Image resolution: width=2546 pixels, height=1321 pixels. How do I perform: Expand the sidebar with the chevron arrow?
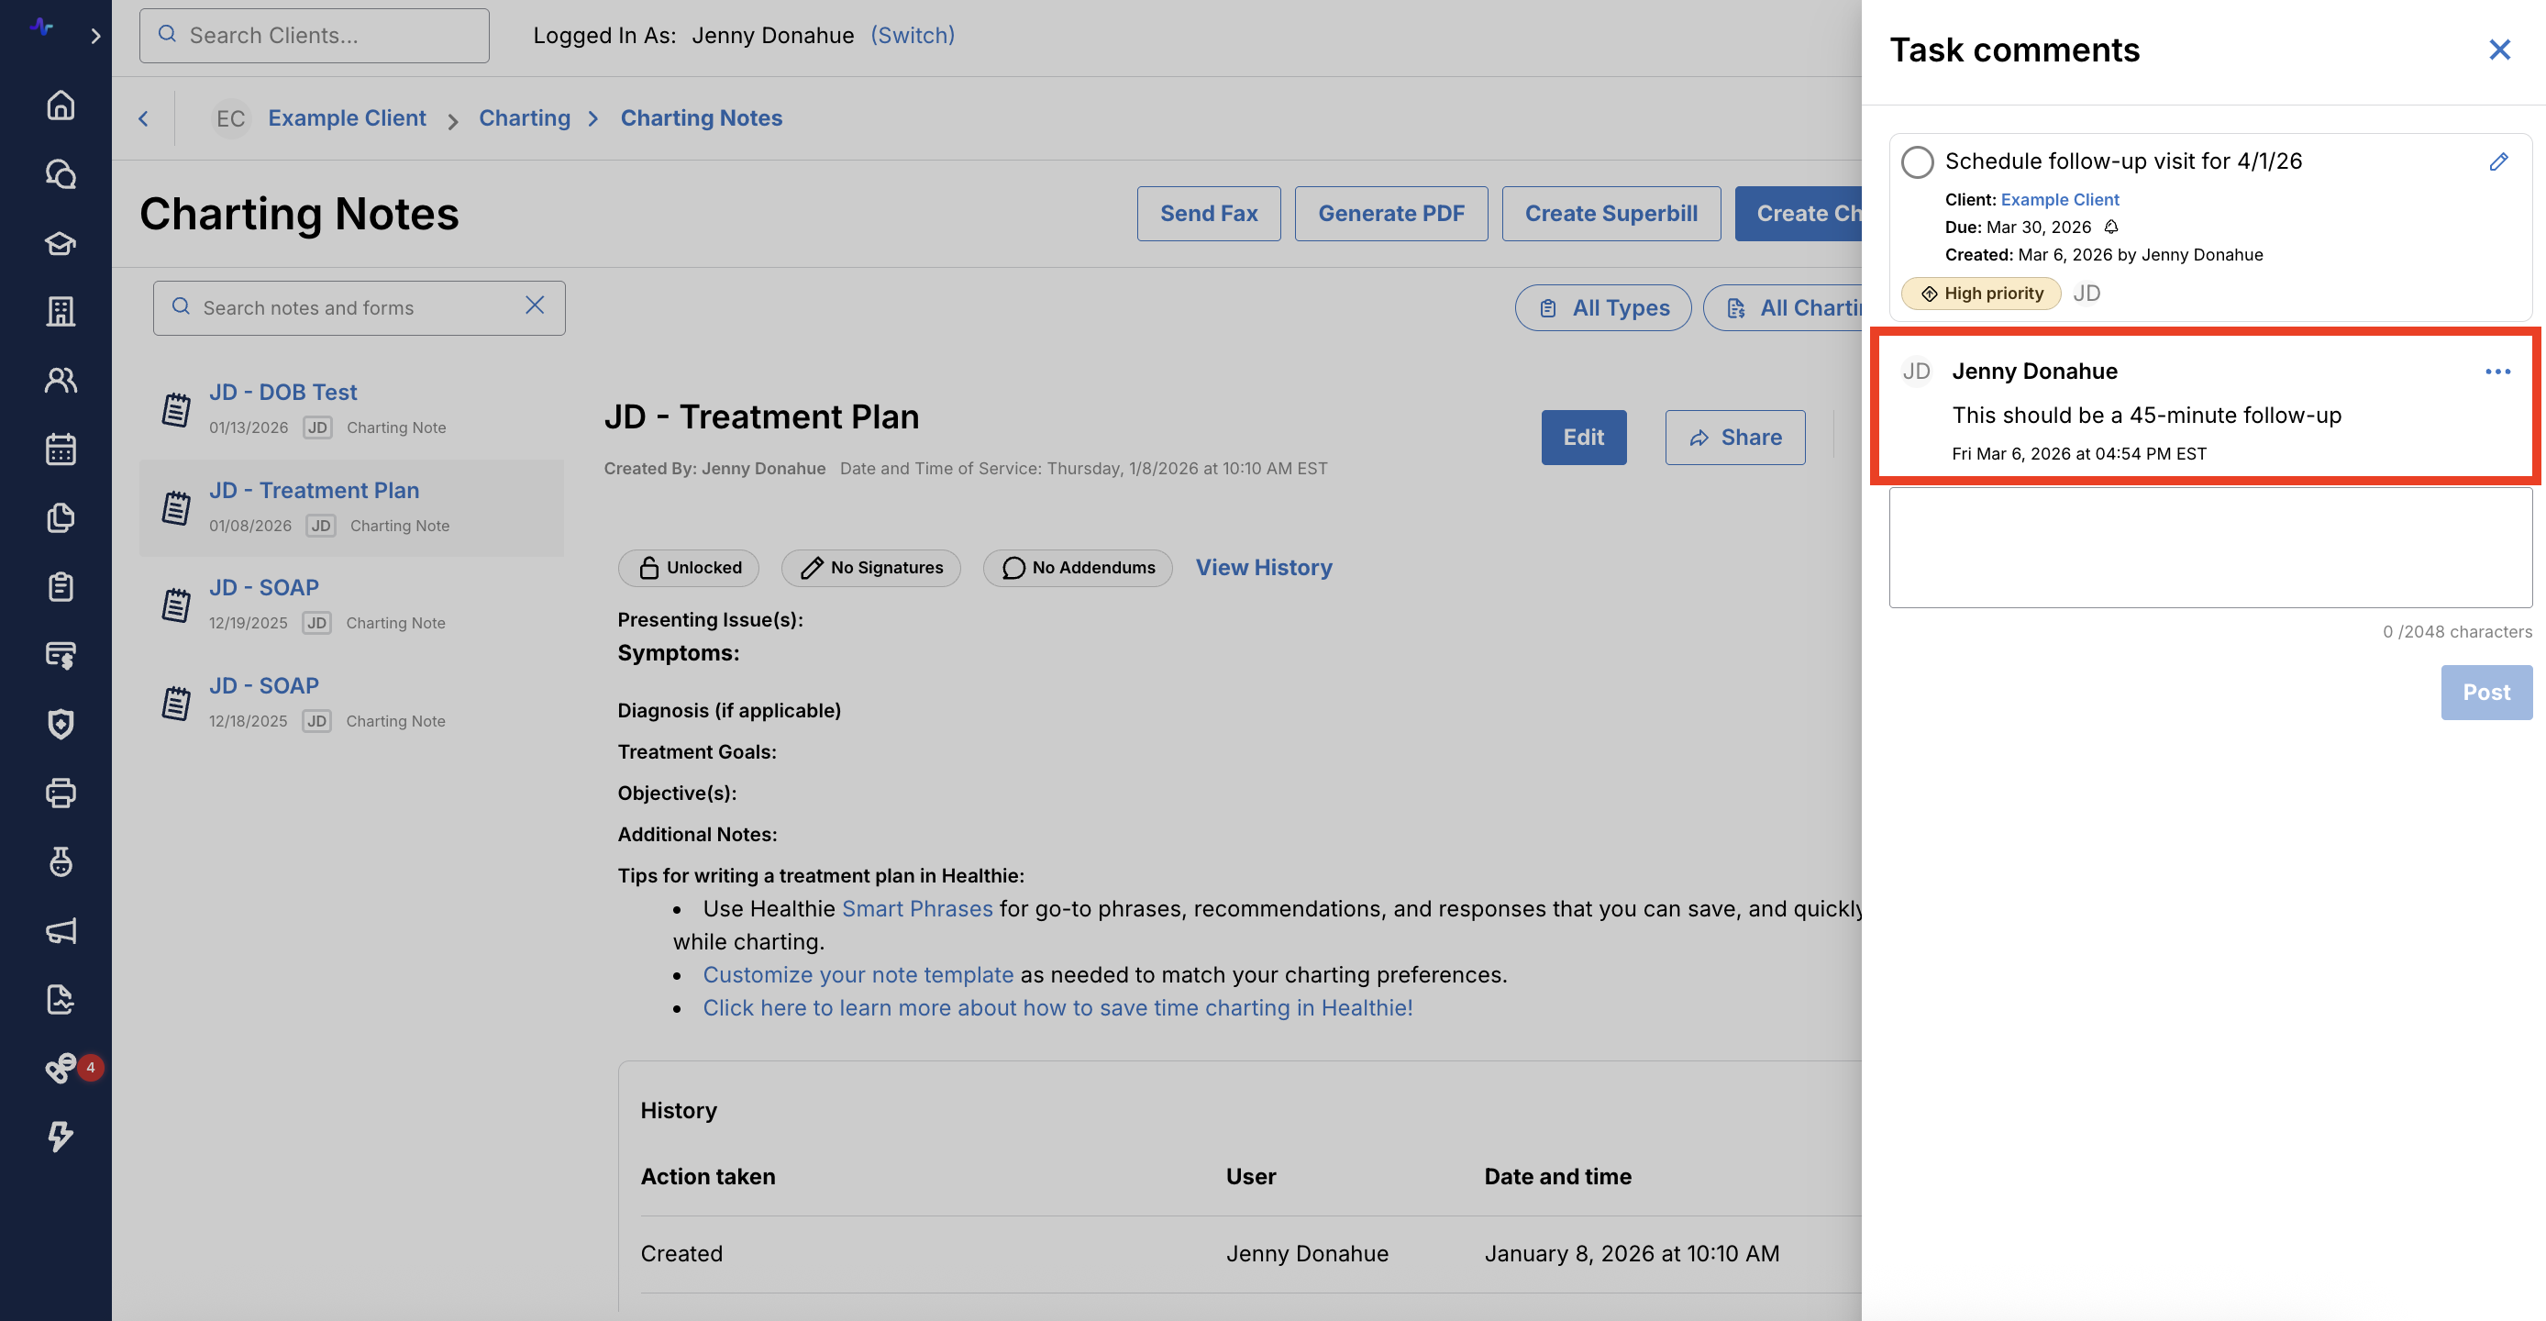[x=94, y=36]
